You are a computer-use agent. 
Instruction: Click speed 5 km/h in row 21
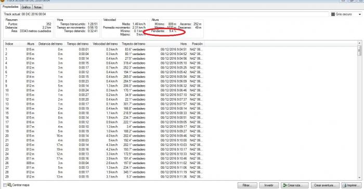[x=113, y=140]
